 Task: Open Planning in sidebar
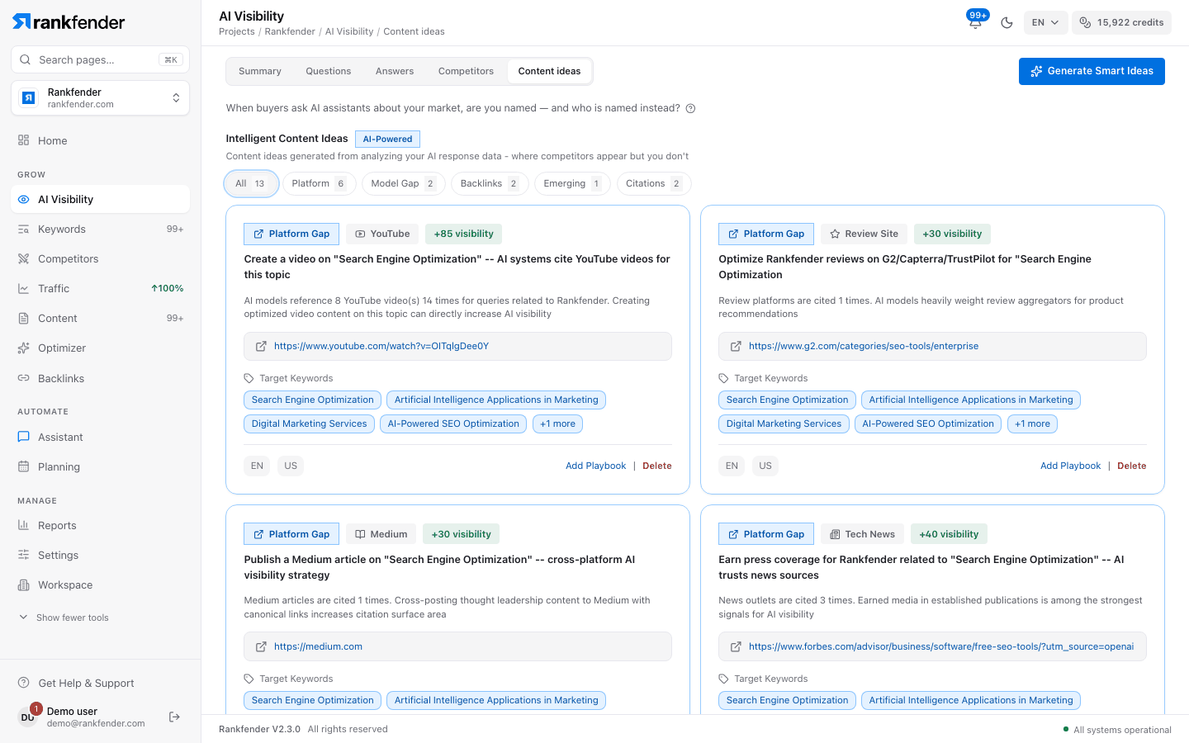click(x=100, y=467)
